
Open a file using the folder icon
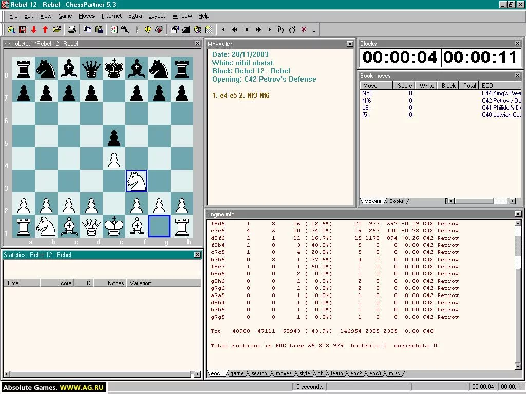[x=57, y=30]
